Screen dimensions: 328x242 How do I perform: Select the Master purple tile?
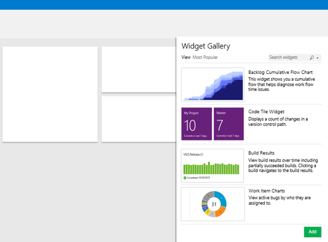[x=229, y=124]
